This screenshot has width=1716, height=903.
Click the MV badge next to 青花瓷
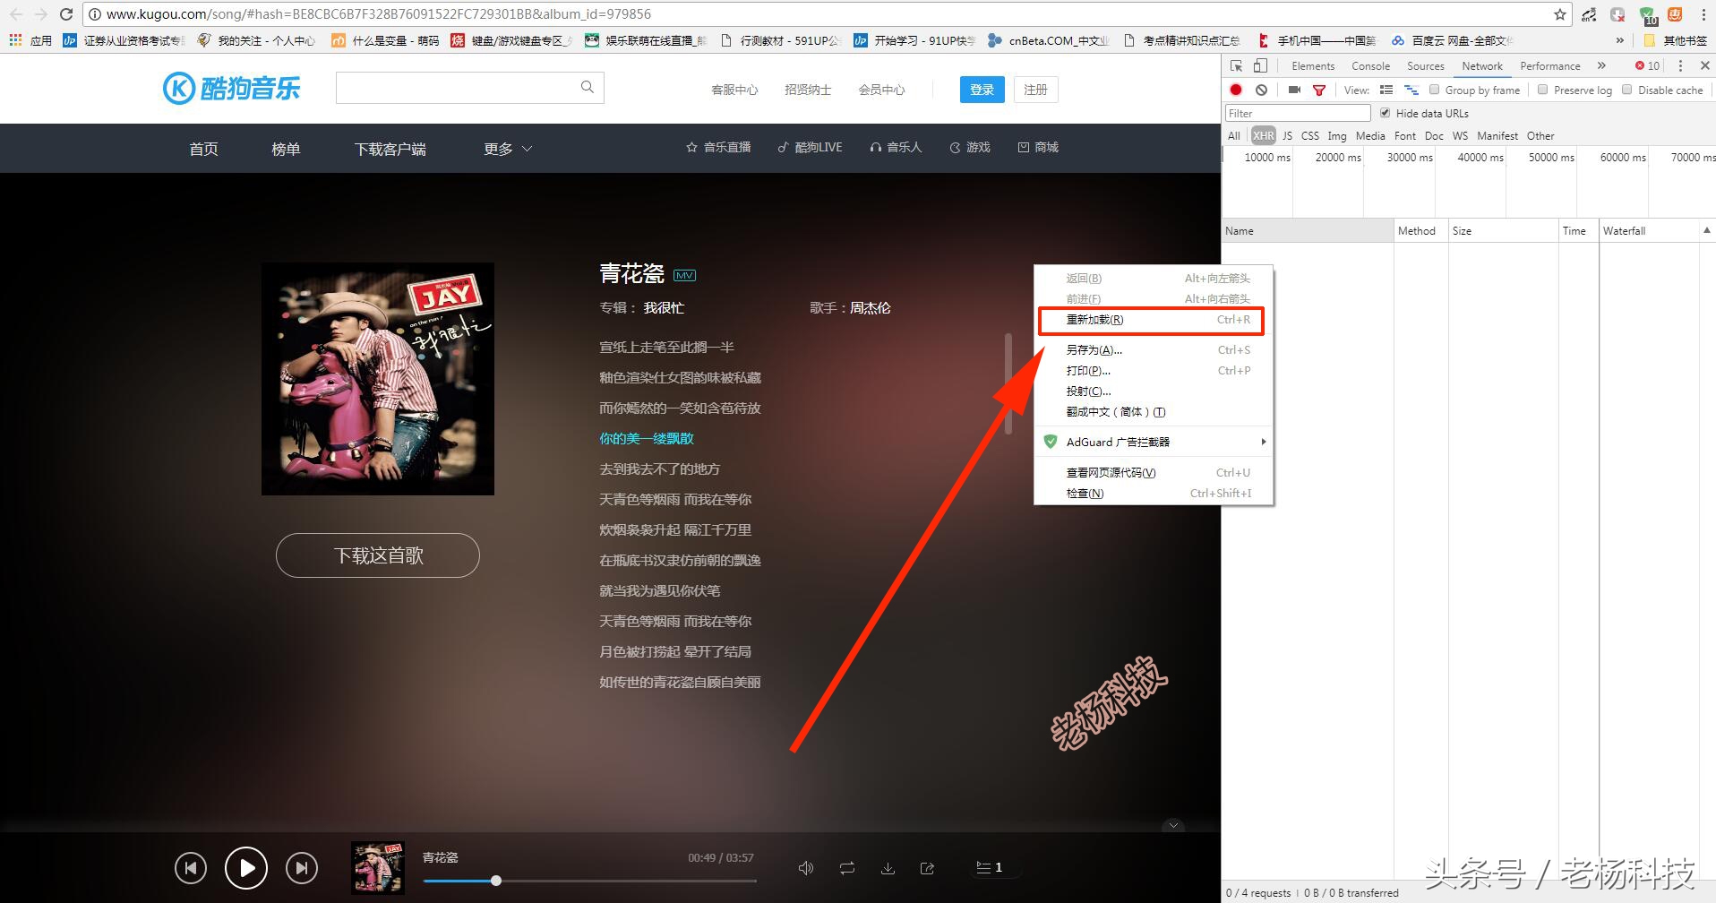(x=684, y=275)
